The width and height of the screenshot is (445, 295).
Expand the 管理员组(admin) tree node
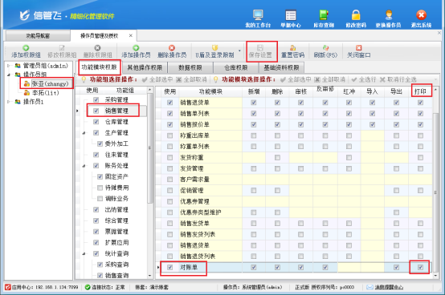(x=9, y=66)
